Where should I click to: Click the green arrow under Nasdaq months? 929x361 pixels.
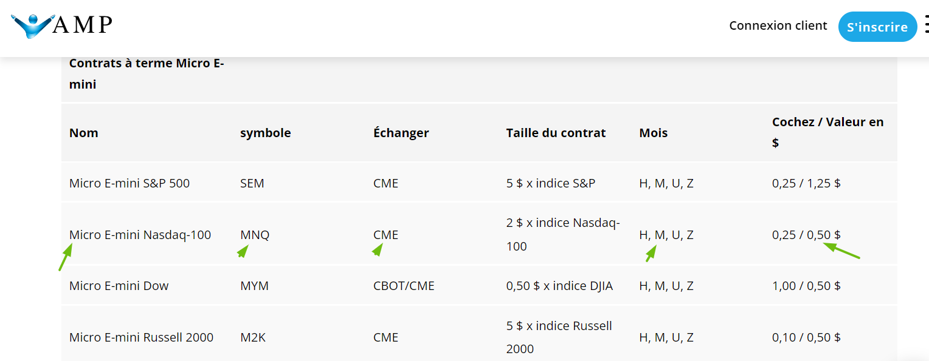651,253
